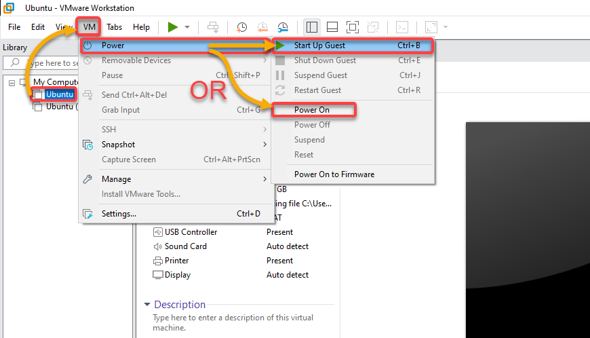Choose Start Up Guest from Power submenu
The height and width of the screenshot is (338, 590).
coord(353,45)
